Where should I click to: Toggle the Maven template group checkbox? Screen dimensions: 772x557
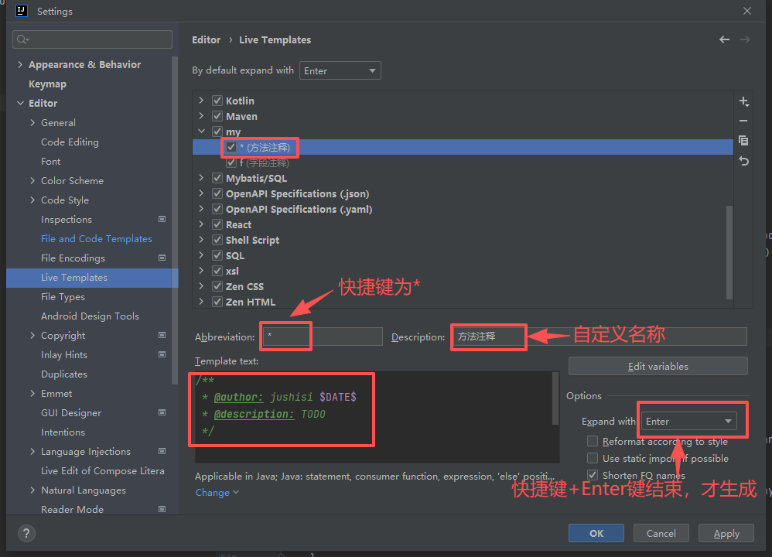[x=217, y=116]
